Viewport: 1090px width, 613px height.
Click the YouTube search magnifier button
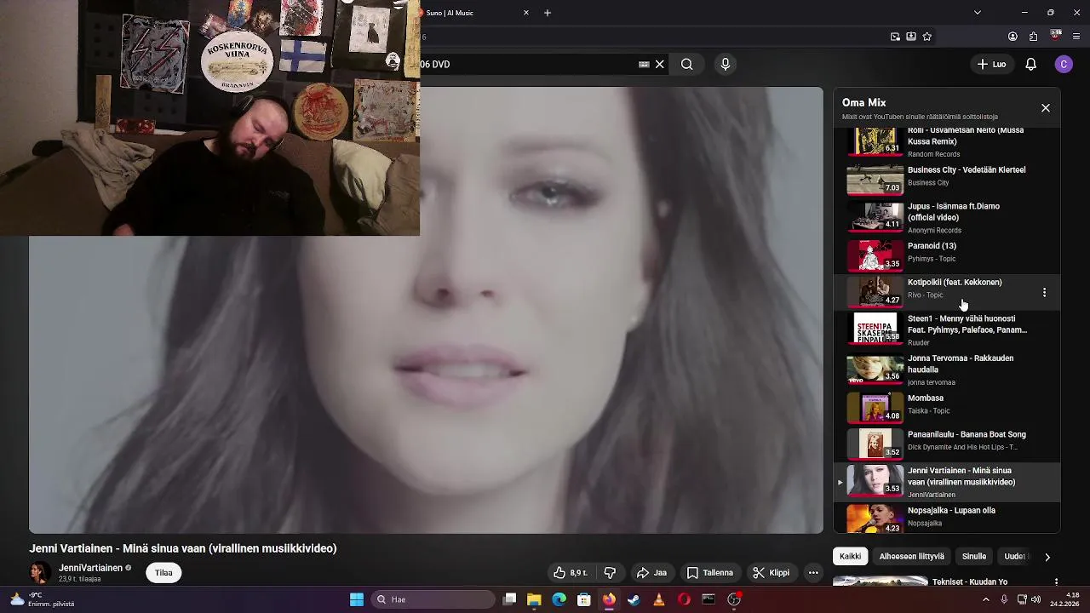pyautogui.click(x=686, y=64)
